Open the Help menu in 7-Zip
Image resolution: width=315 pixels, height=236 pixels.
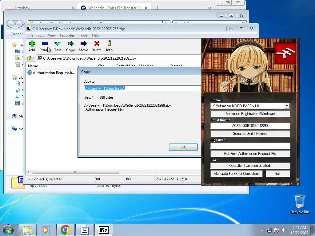click(x=96, y=35)
